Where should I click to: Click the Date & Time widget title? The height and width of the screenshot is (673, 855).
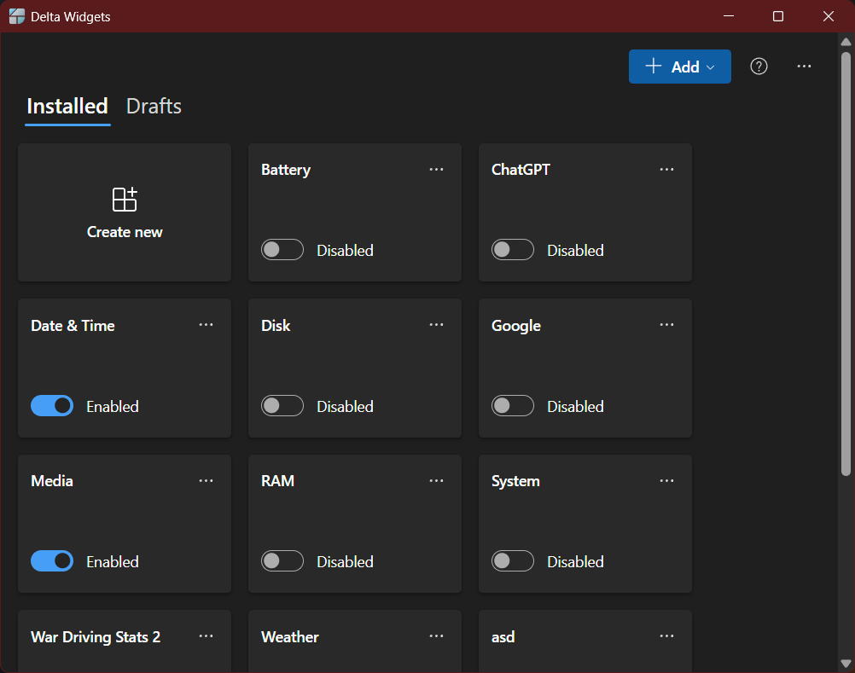tap(73, 326)
